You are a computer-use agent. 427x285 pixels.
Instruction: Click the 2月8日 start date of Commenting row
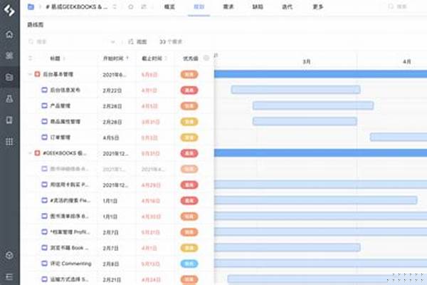pyautogui.click(x=111, y=264)
